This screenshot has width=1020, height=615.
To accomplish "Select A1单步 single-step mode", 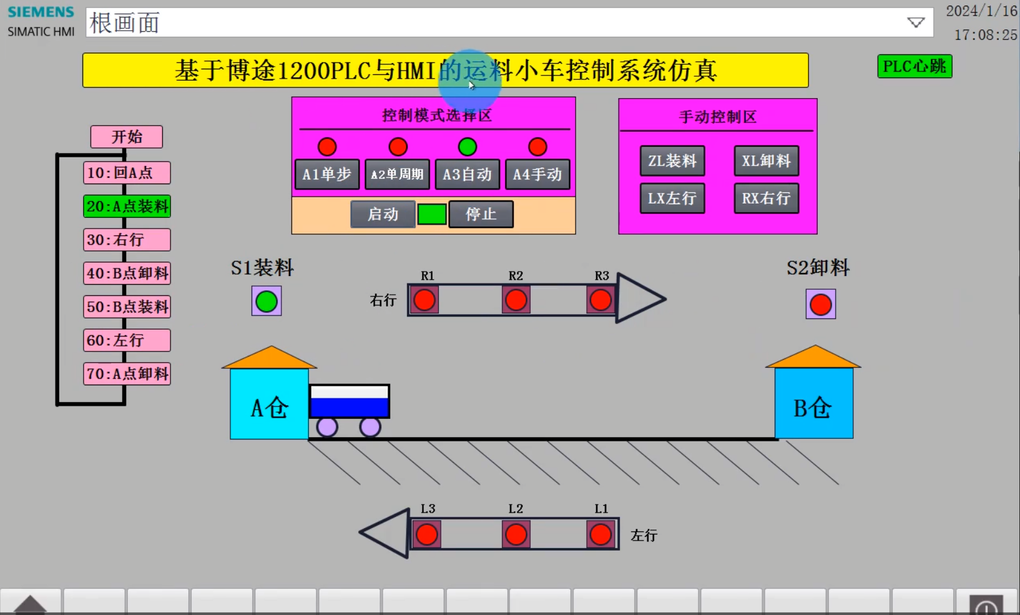I will pos(326,174).
